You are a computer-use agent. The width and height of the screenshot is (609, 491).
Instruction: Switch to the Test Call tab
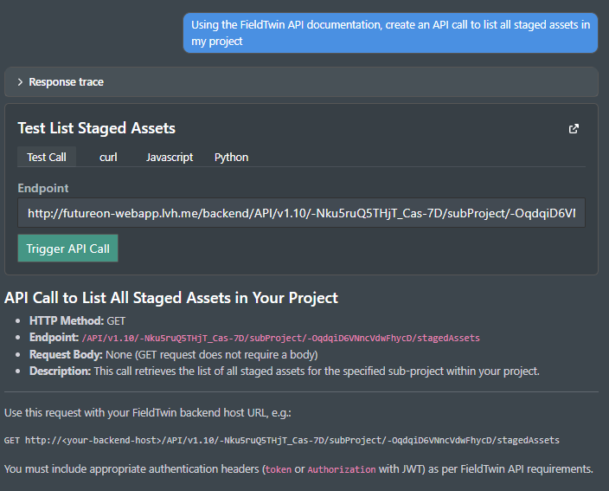tap(47, 157)
